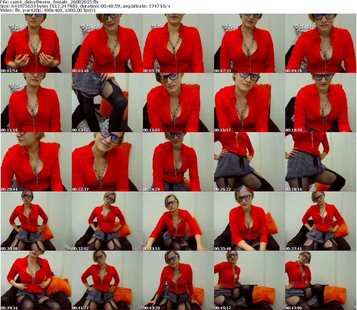Screen dimensions: 357x310
Task: Select the thumbnail at timestamp 00:39:34
Action: point(36,280)
